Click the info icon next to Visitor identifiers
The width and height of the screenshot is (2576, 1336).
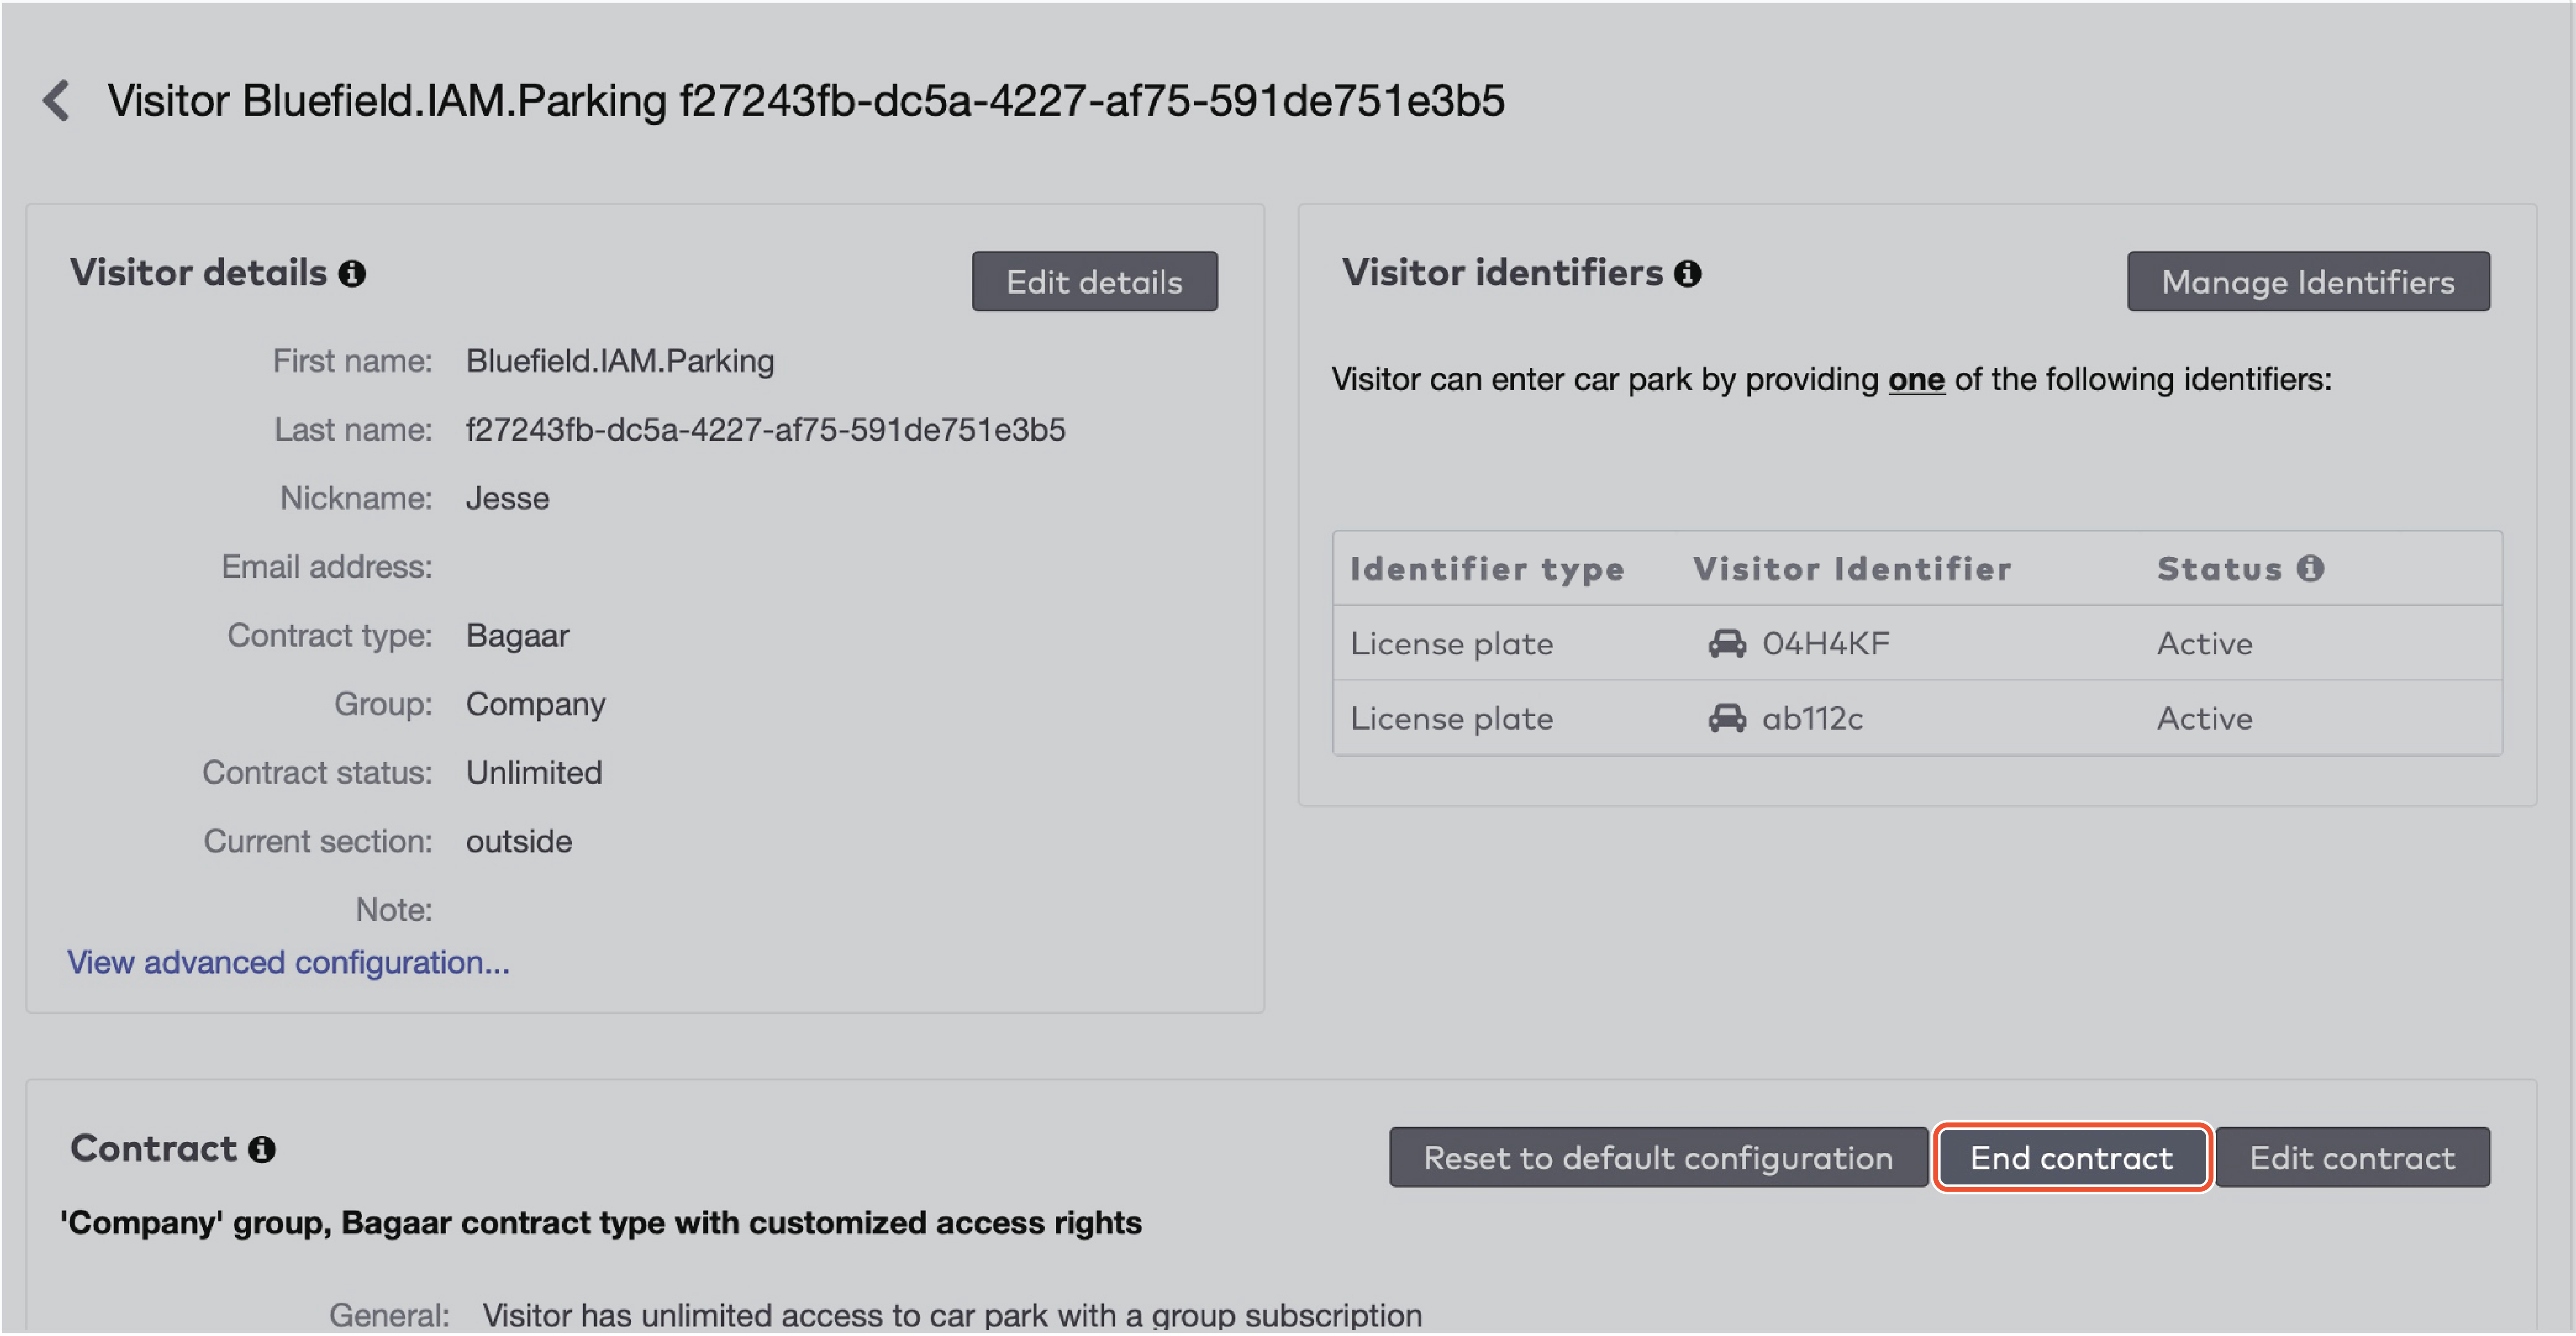(1688, 273)
